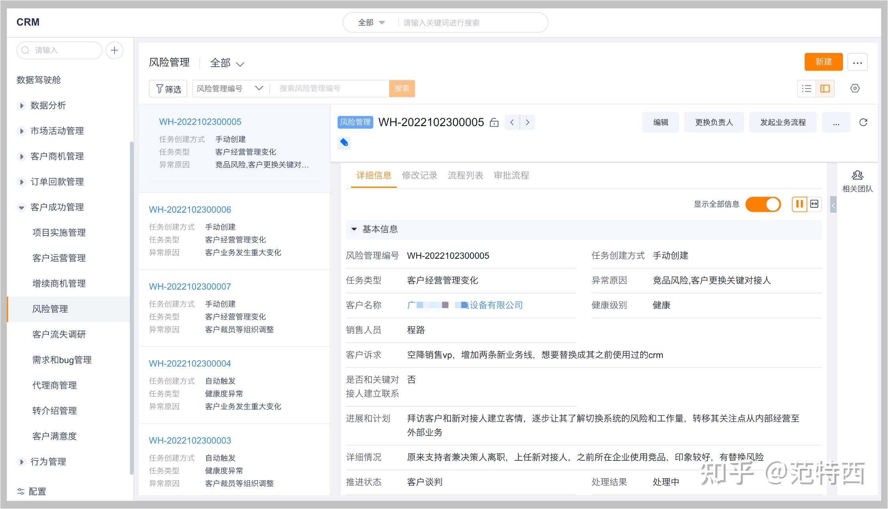The width and height of the screenshot is (888, 509).
Task: Switch to the 修改记录 tab
Action: click(x=420, y=175)
